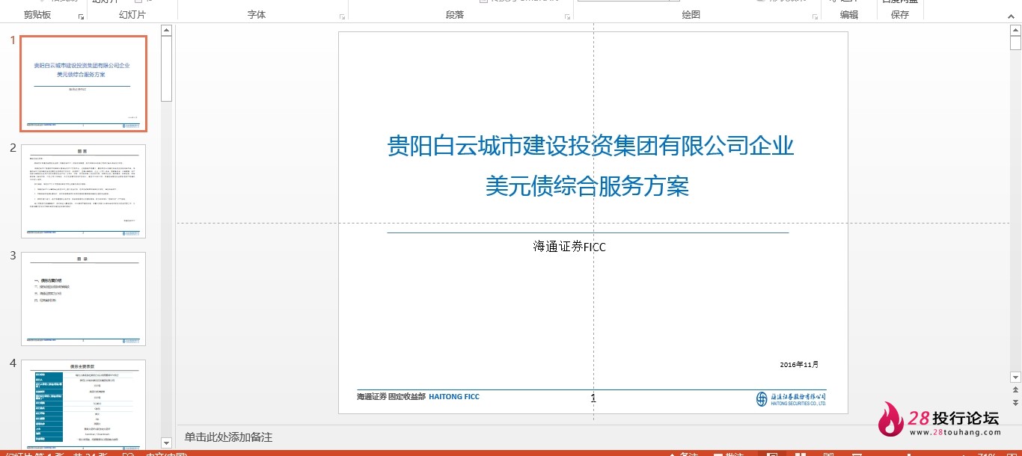1022x456 pixels.
Task: Click the thumbnail pane scrollbar thumb
Action: coord(166,69)
